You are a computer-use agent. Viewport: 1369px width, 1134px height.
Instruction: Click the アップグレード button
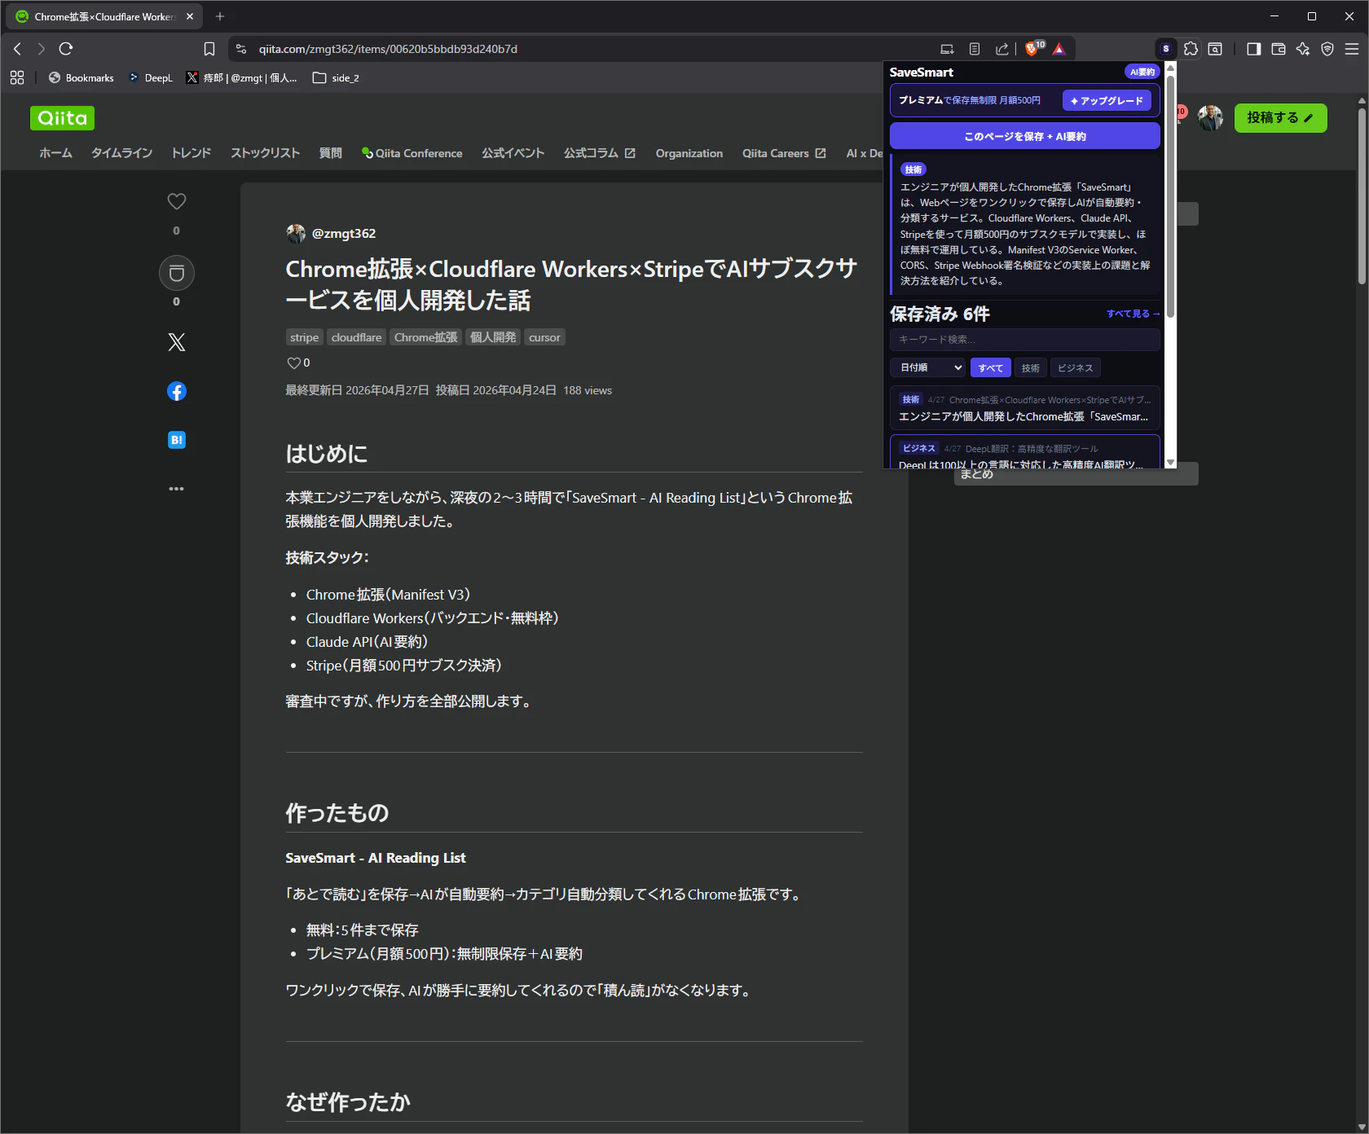1107,100
